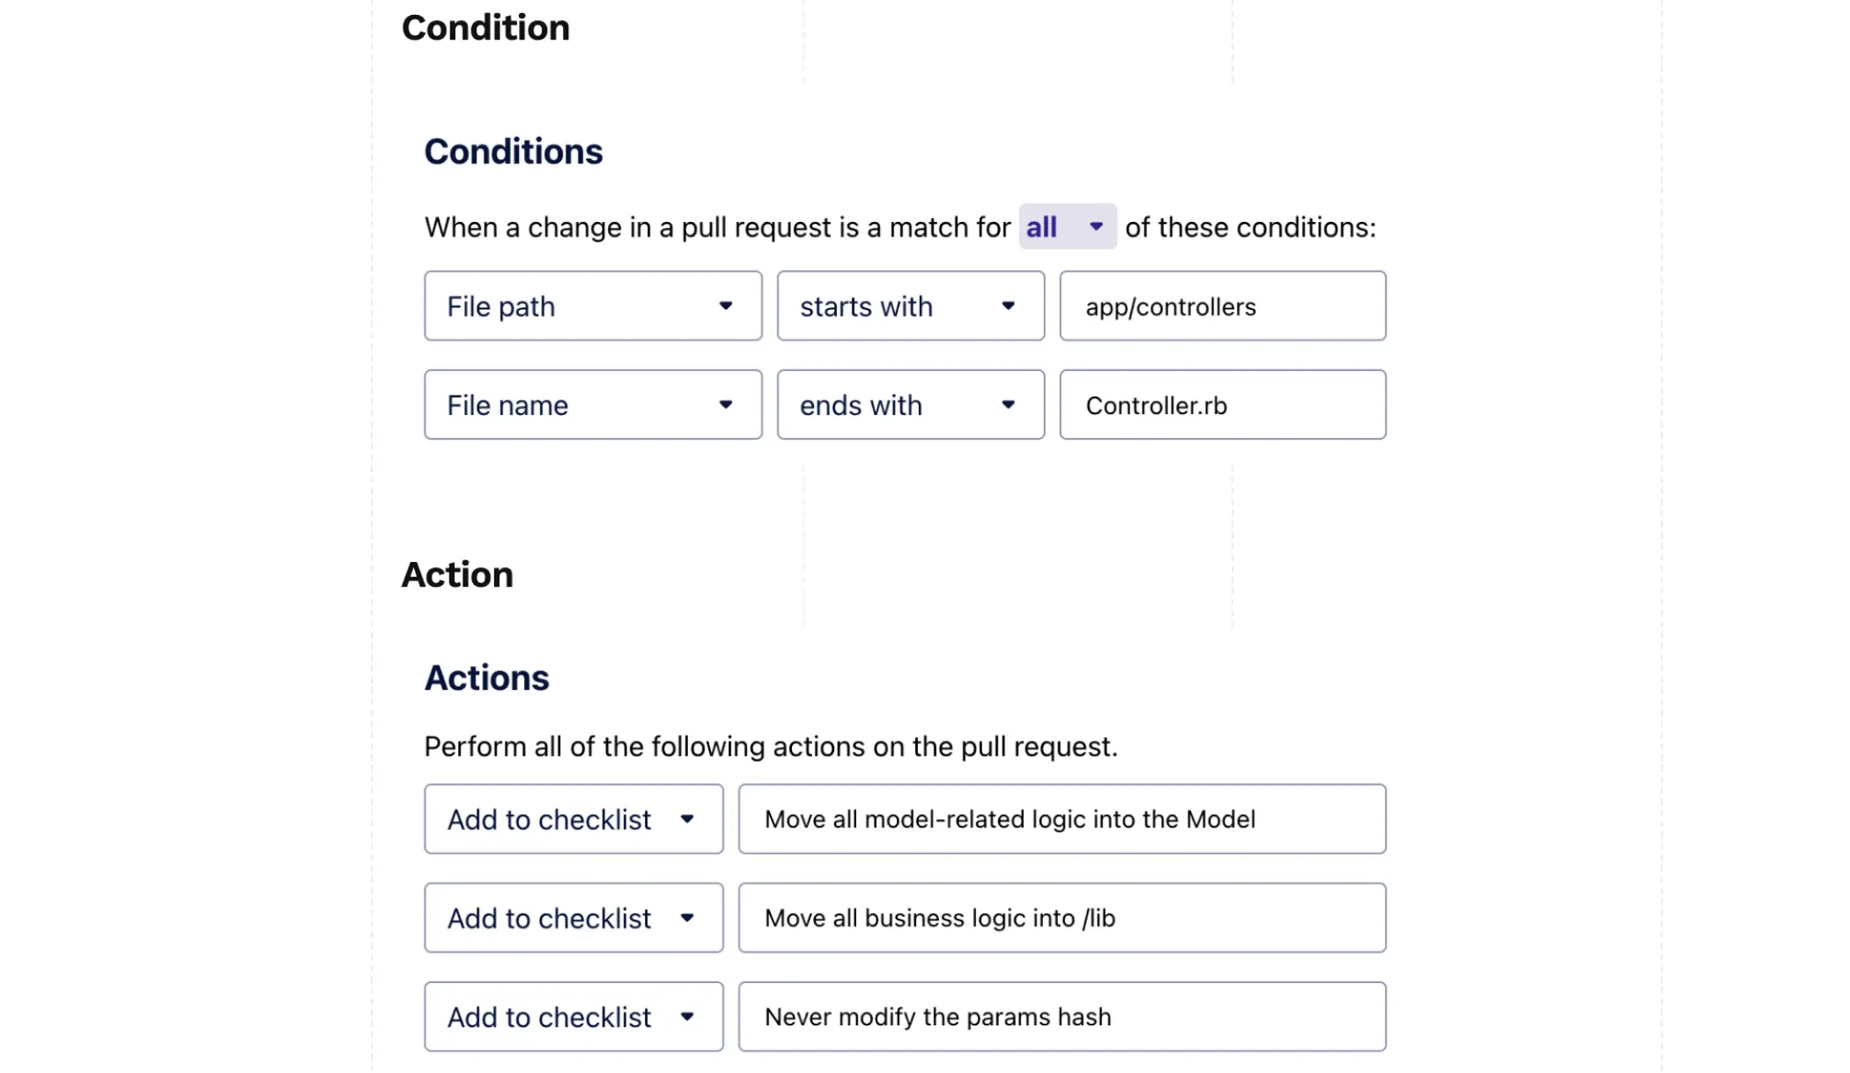The image size is (1850, 1073).
Task: Click checklist dropdown arrow beside params hash action
Action: pyautogui.click(x=687, y=1017)
